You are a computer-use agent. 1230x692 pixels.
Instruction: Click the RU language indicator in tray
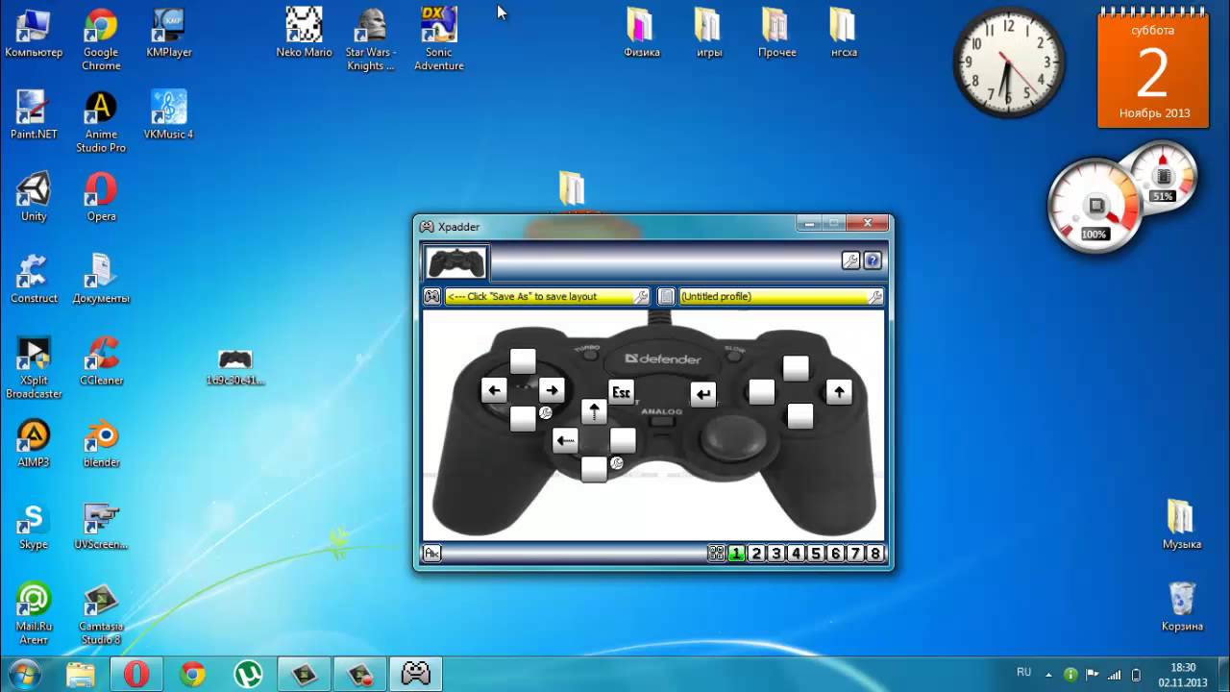coord(1024,673)
